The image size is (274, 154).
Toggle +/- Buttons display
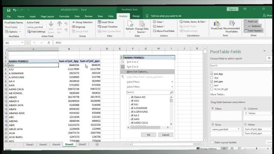(x=252, y=26)
